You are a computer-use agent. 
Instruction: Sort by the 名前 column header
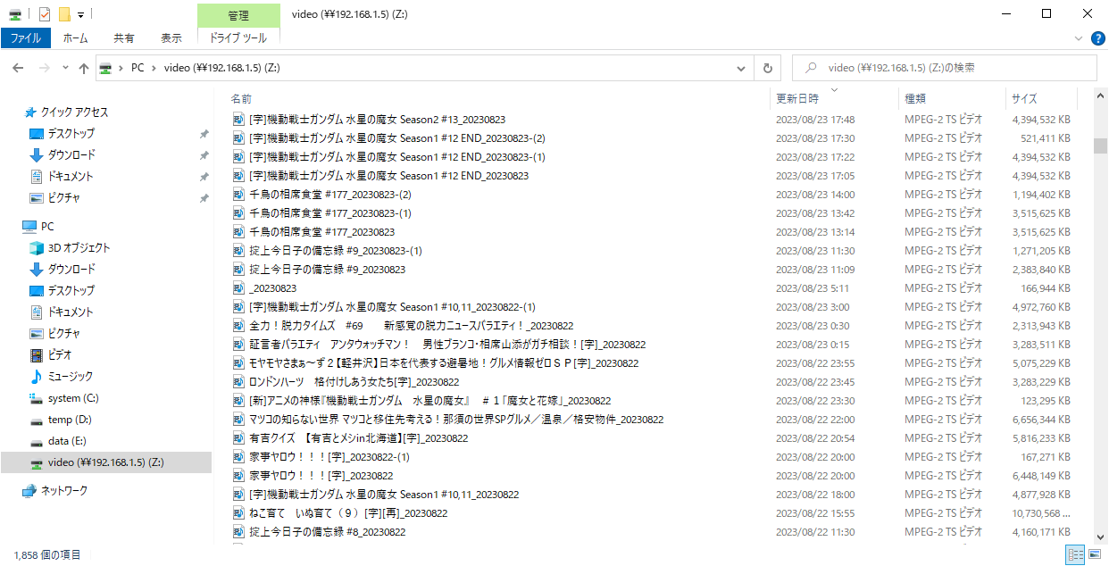(x=241, y=98)
